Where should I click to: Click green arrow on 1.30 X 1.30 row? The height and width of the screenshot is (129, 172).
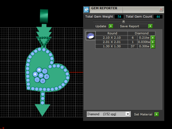point(153,46)
